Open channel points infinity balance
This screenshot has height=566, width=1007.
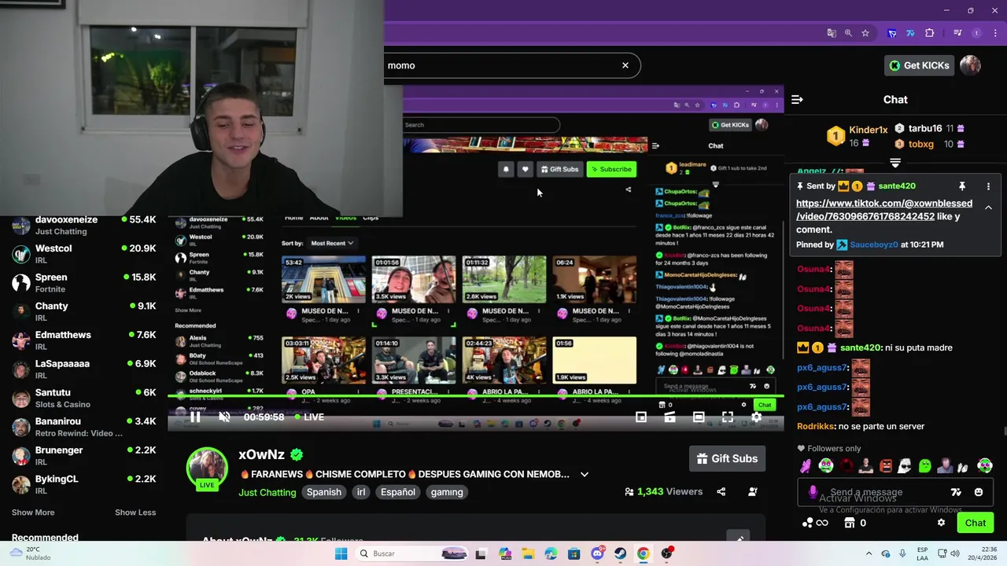[815, 523]
